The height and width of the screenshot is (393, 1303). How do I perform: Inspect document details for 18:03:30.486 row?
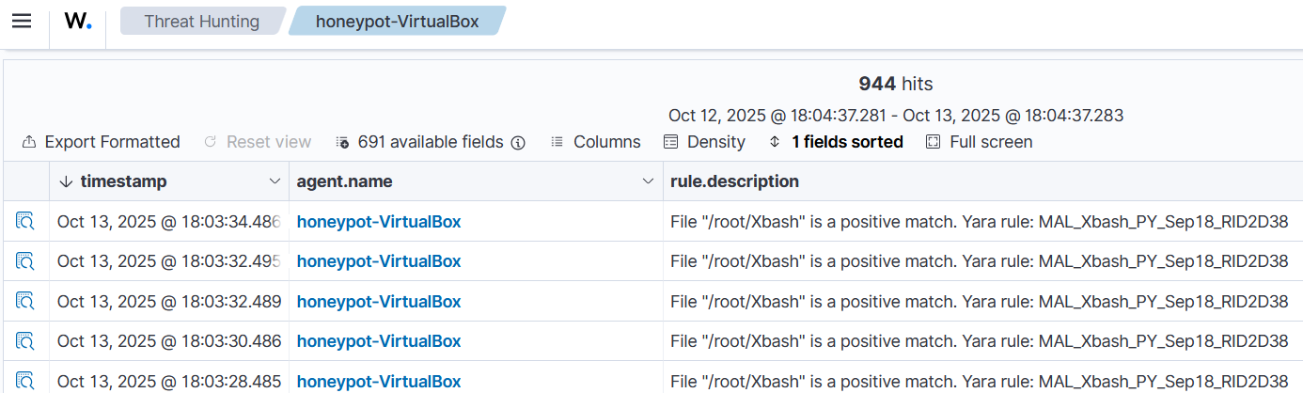24,340
